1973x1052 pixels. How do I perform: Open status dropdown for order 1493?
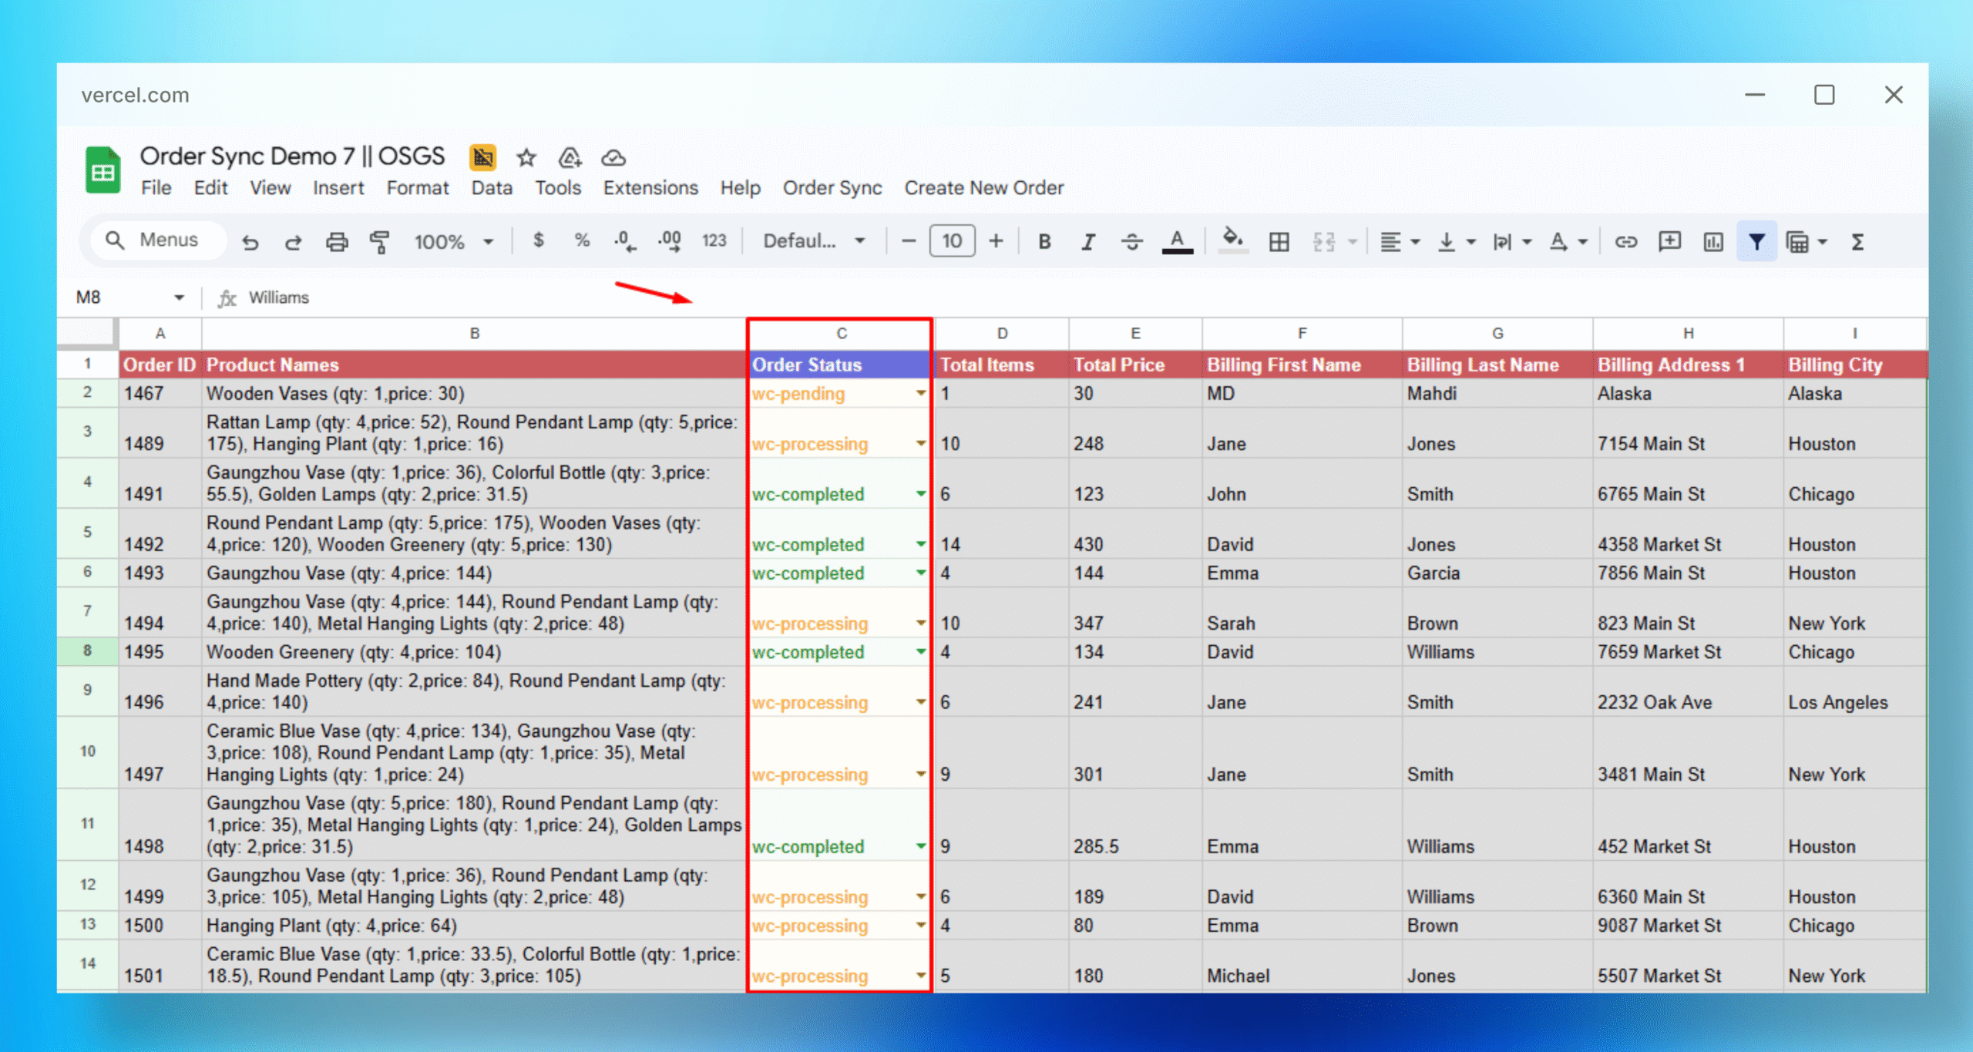point(921,573)
